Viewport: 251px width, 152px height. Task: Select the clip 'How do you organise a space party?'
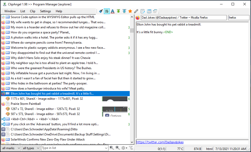[x=65, y=32]
